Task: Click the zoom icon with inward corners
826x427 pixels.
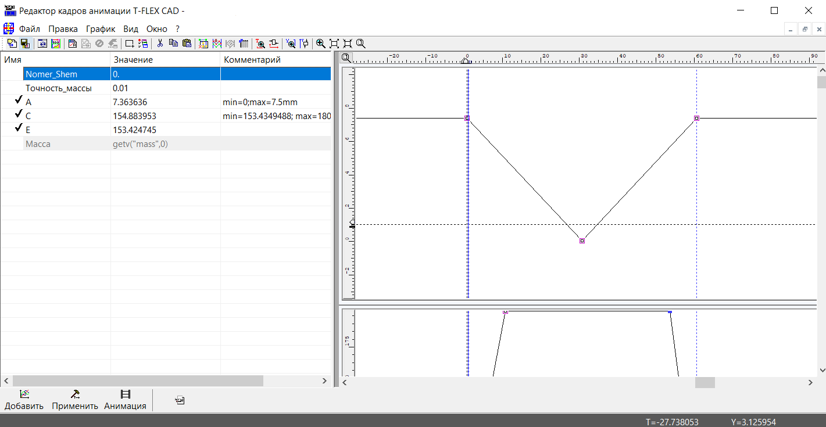Action: 348,44
